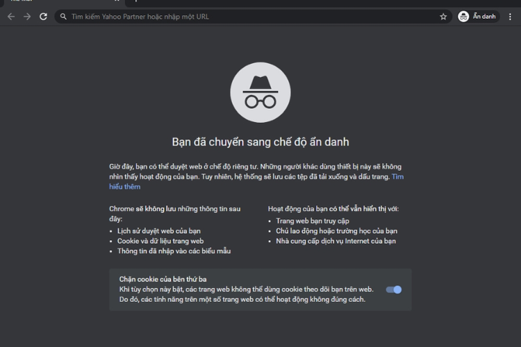Click Thông tin đã nhập vào các biểu mẫu
521x347 pixels.
coord(174,251)
